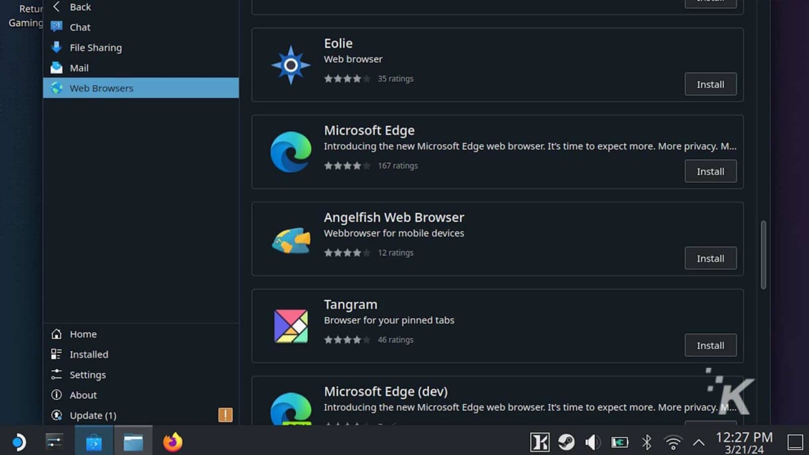The height and width of the screenshot is (455, 809).
Task: Open the Eolie app title
Action: tap(338, 43)
